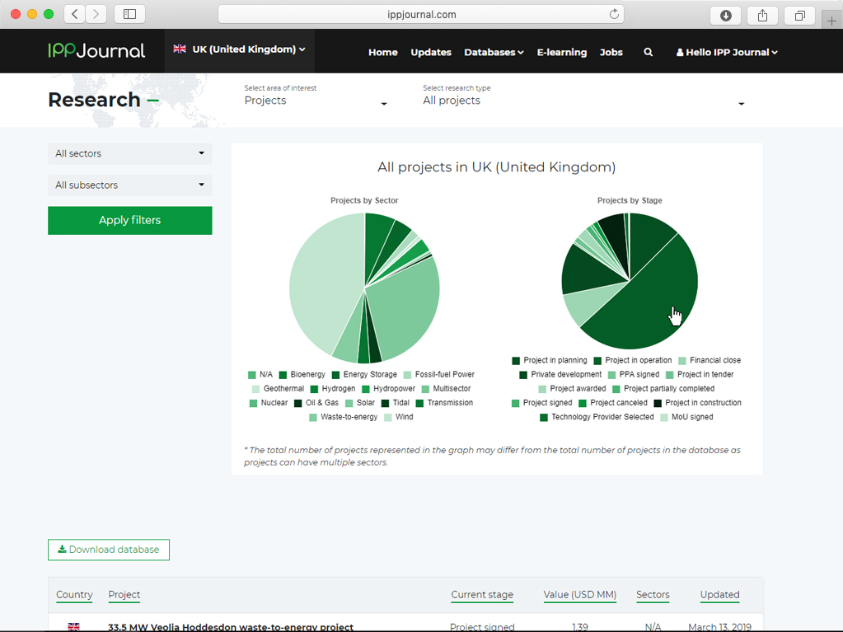Go back using the browser back arrow
This screenshot has width=843, height=632.
[75, 14]
